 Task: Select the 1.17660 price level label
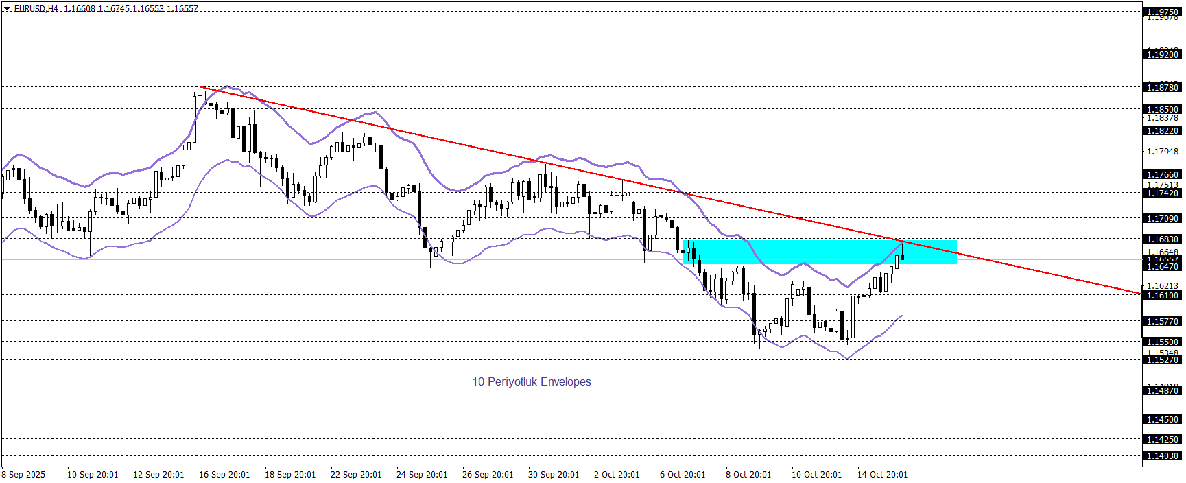click(x=1163, y=175)
